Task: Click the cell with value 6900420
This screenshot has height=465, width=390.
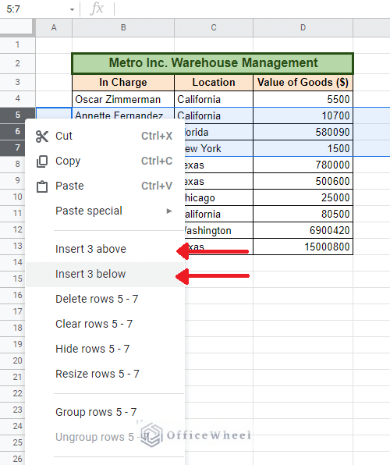Action: (x=303, y=230)
